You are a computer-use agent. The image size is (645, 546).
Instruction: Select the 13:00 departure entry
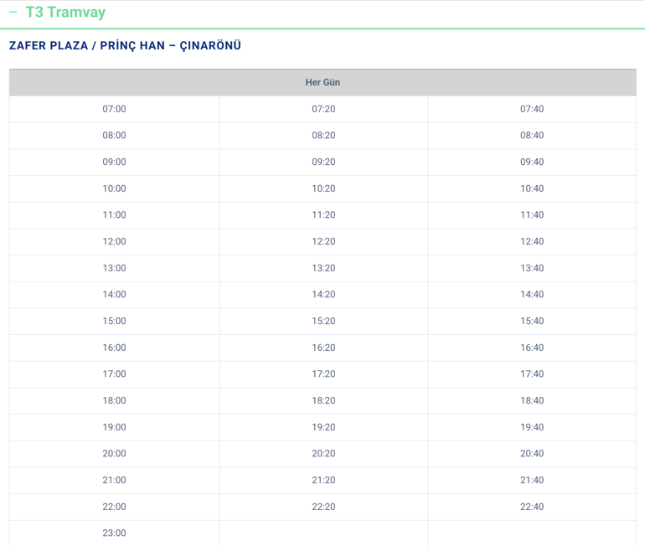115,268
